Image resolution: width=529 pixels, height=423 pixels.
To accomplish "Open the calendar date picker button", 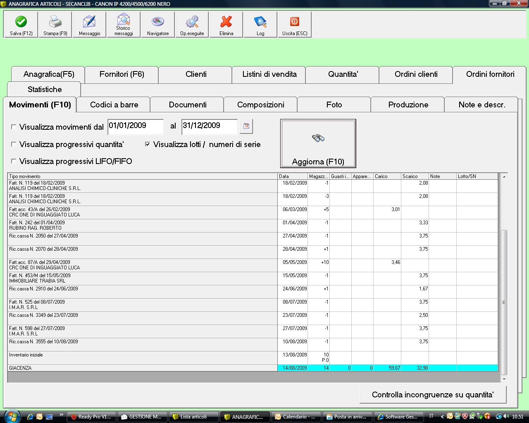I will (x=246, y=126).
